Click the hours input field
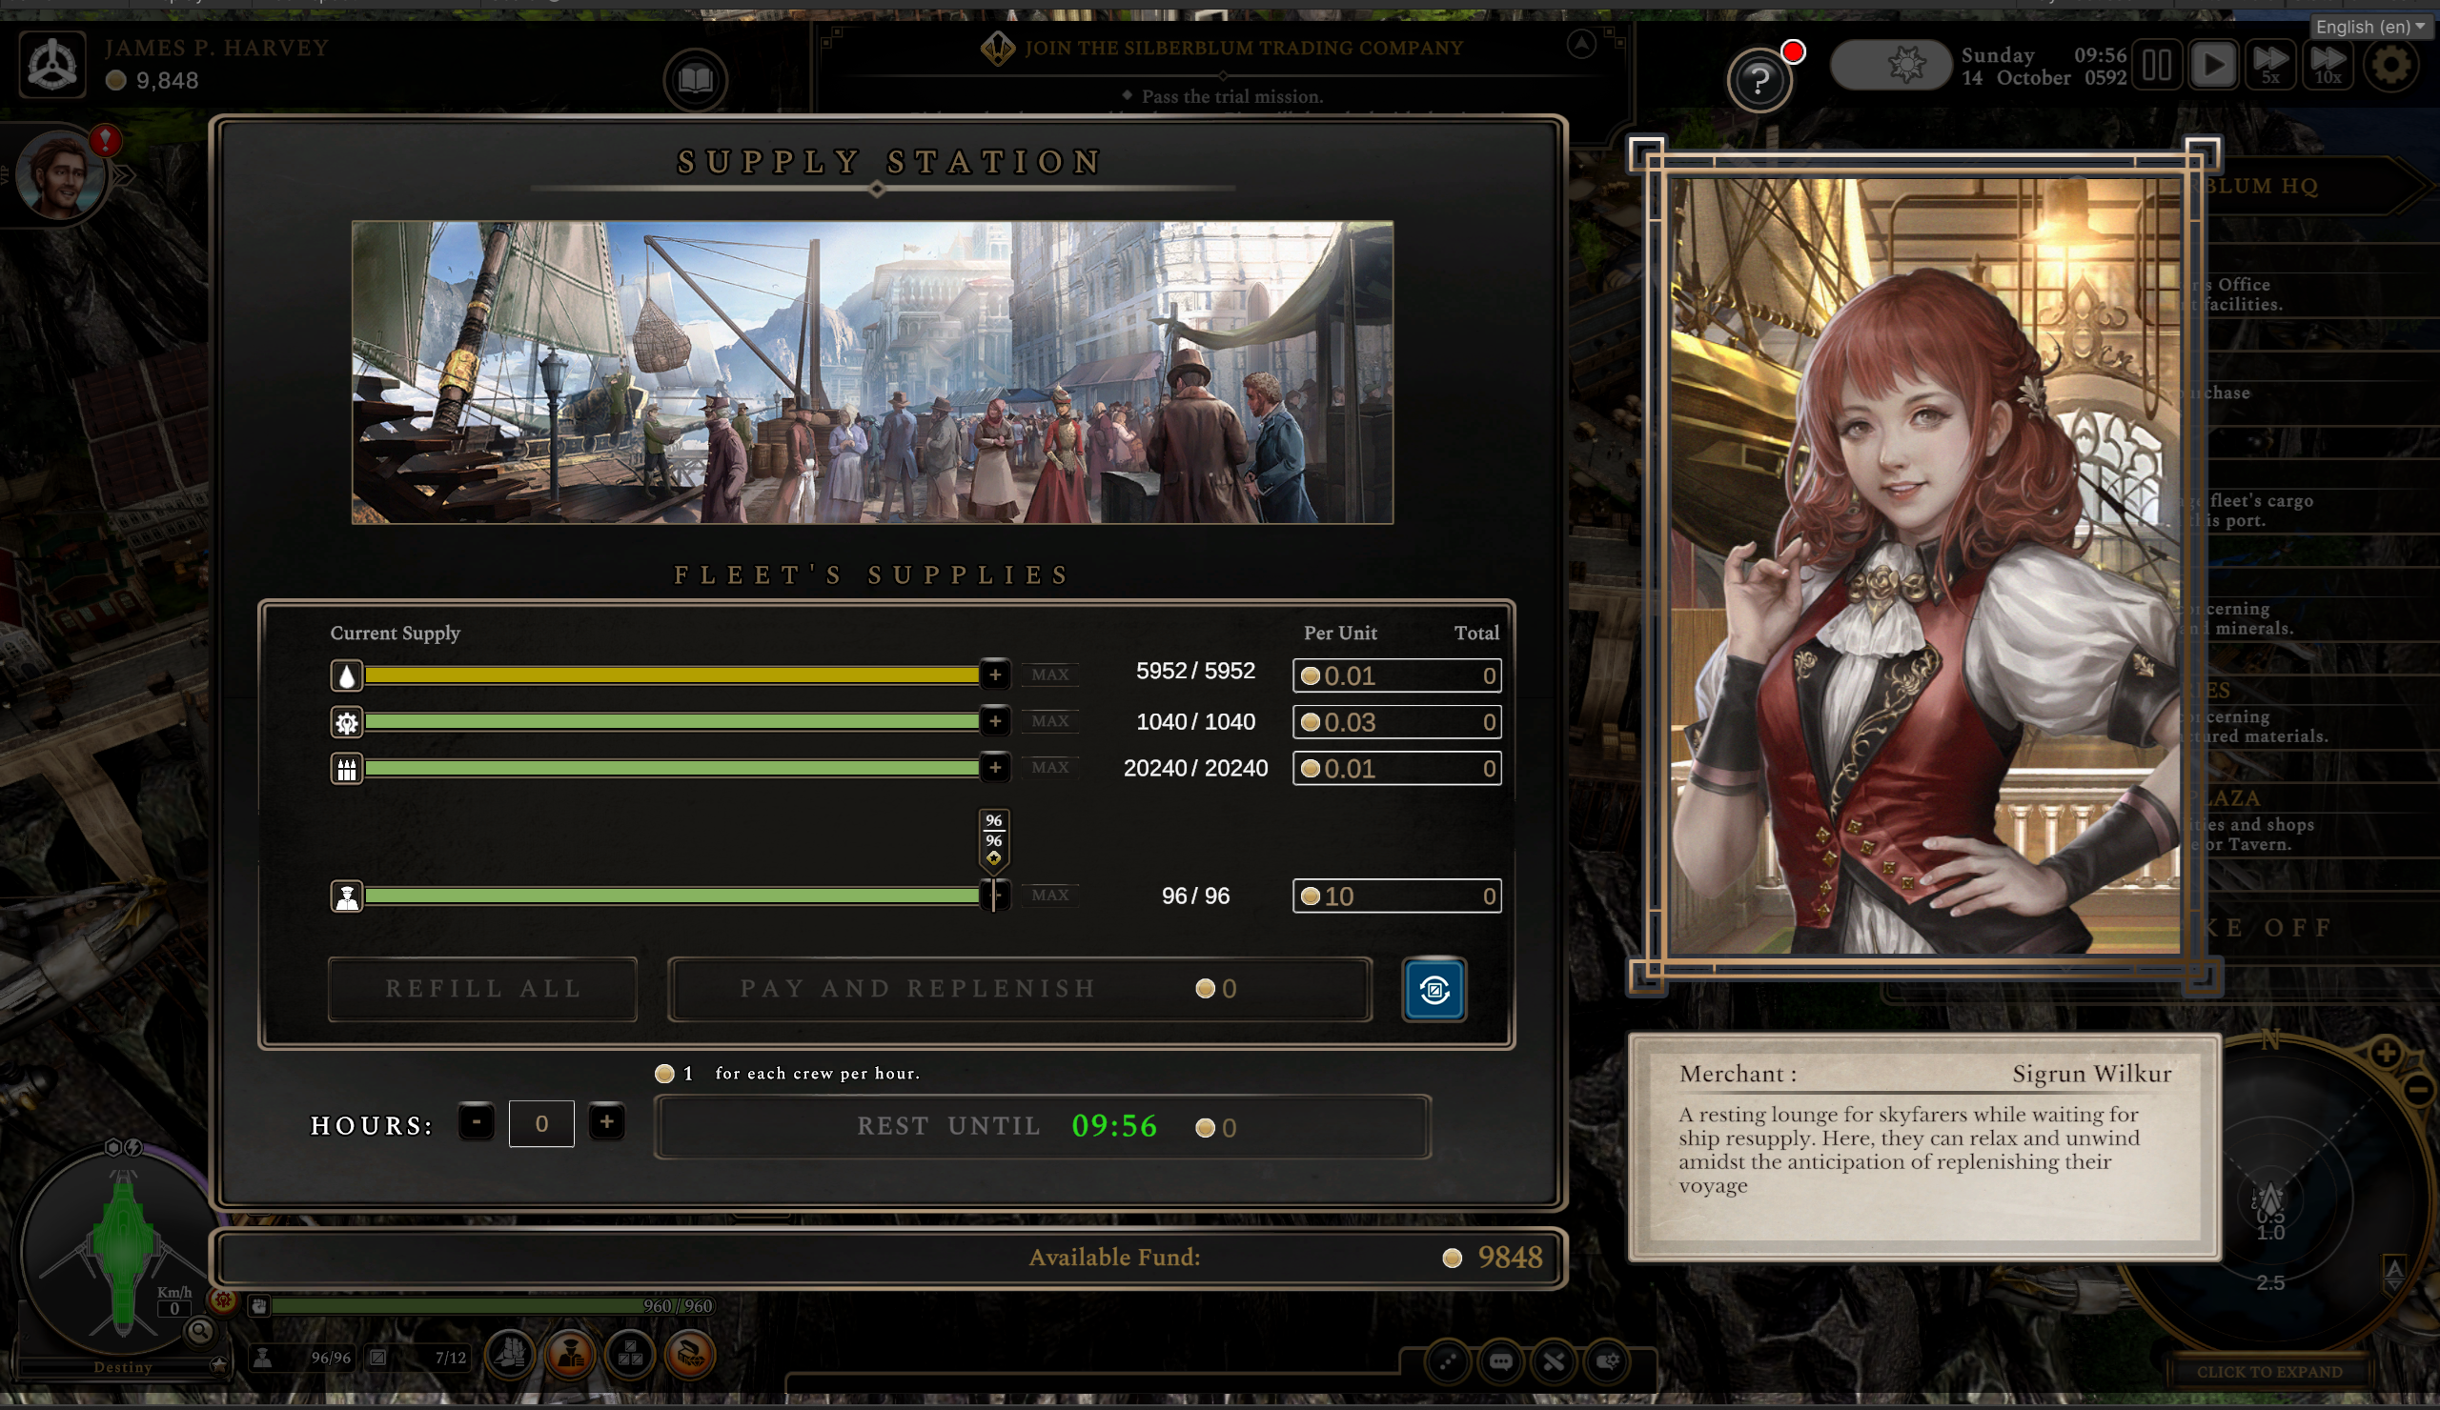The height and width of the screenshot is (1410, 2440). (x=541, y=1123)
